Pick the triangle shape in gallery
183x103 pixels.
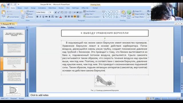click(x=104, y=14)
